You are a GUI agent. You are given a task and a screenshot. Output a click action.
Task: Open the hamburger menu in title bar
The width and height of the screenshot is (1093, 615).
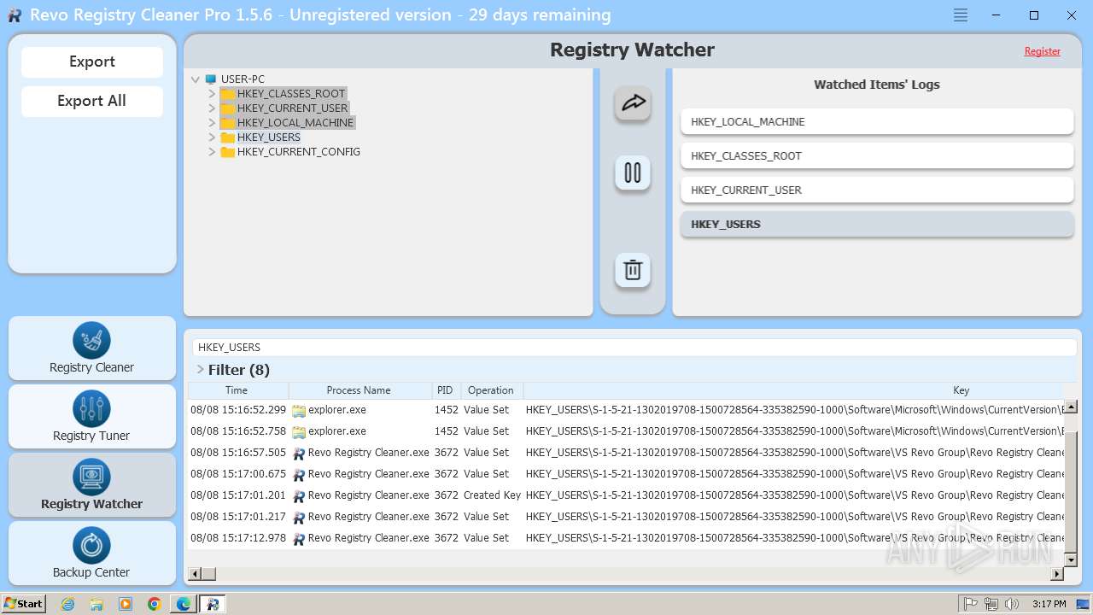click(961, 15)
